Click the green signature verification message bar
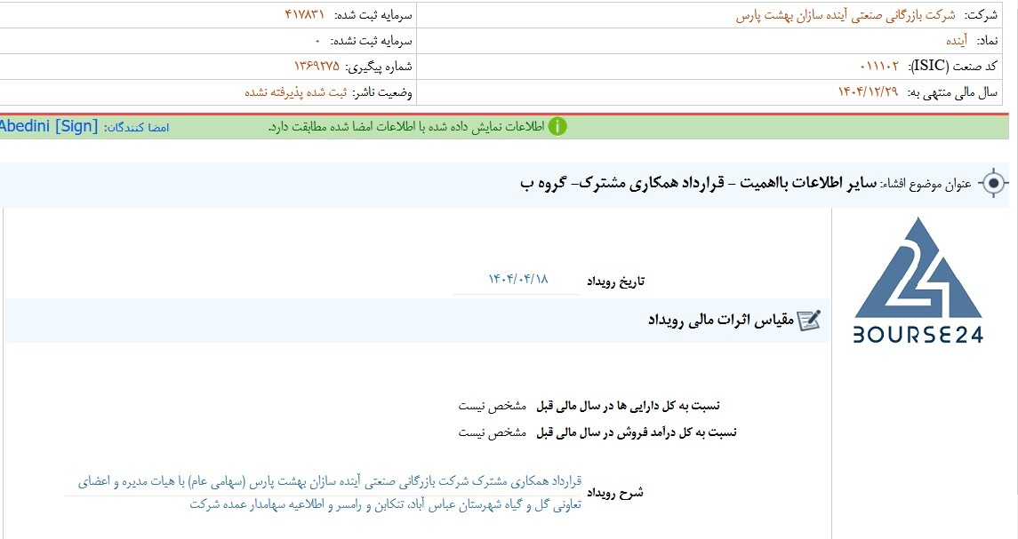Screen dimensions: 1018x539 [504, 126]
